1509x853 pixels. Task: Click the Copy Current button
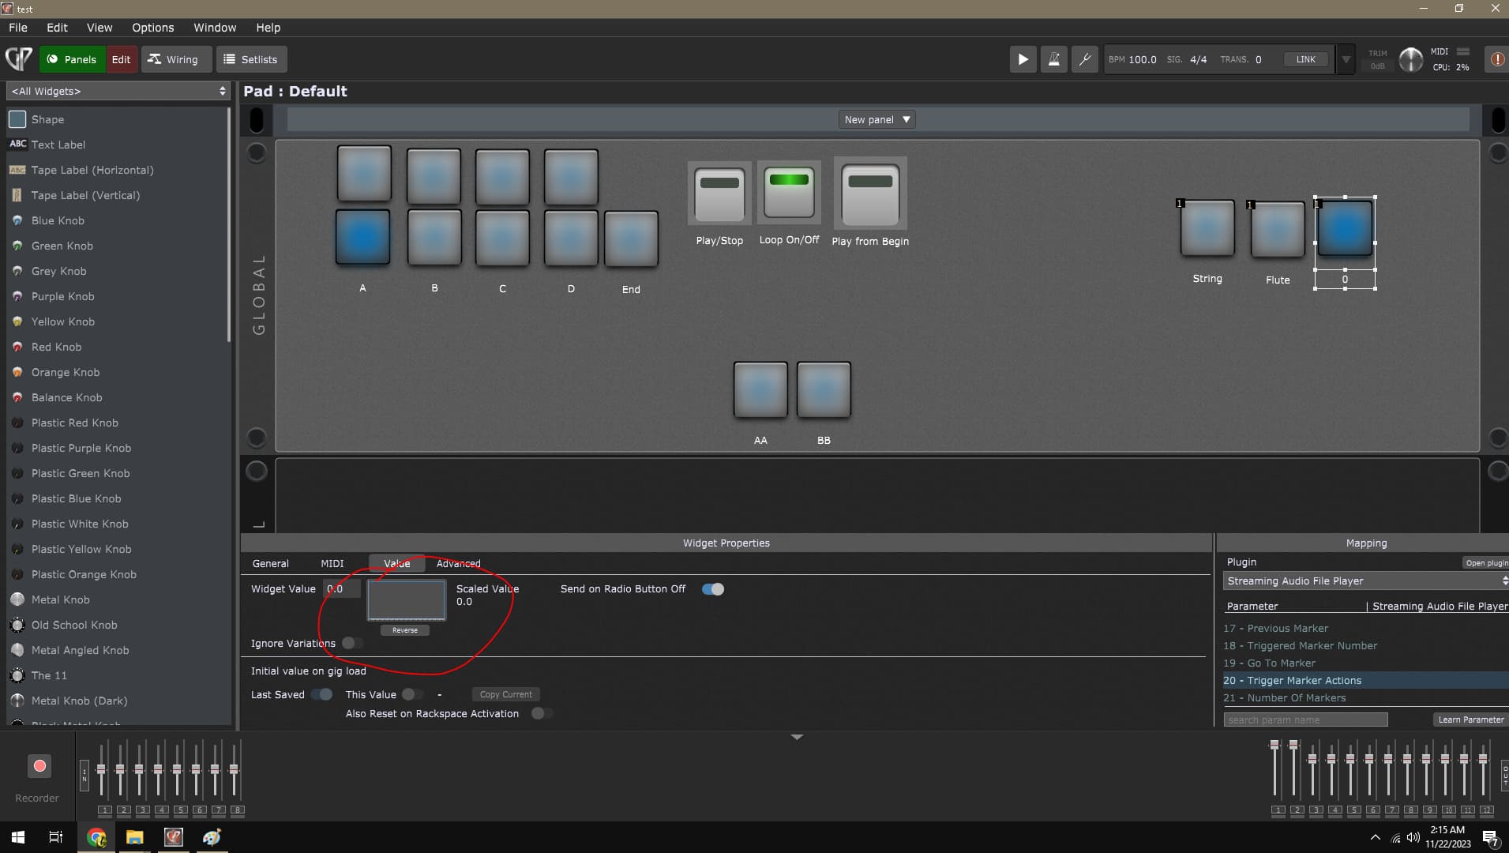[505, 694]
